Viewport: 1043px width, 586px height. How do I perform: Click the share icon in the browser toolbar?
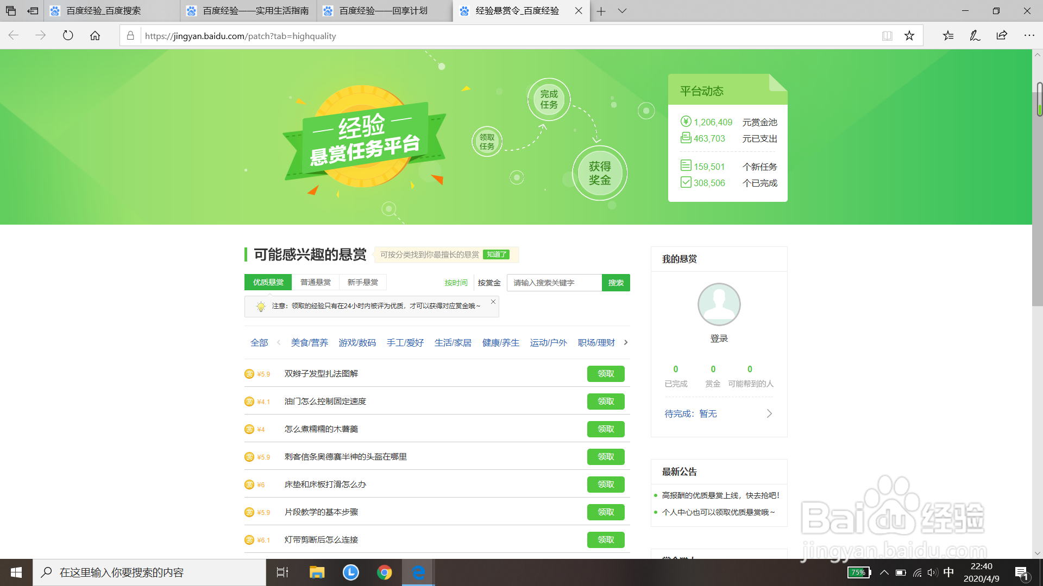click(1001, 35)
